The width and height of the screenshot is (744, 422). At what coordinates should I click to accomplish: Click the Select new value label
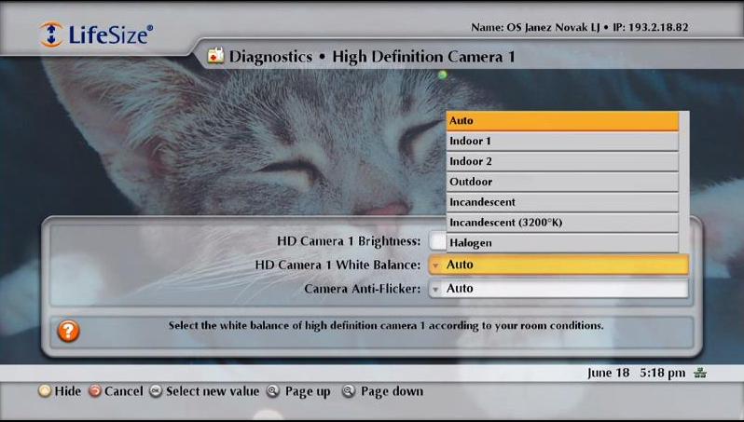point(213,391)
